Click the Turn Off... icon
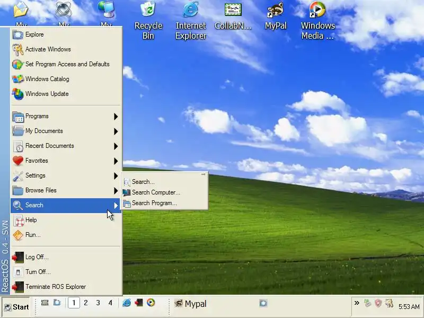Image resolution: width=424 pixels, height=318 pixels. (x=18, y=272)
